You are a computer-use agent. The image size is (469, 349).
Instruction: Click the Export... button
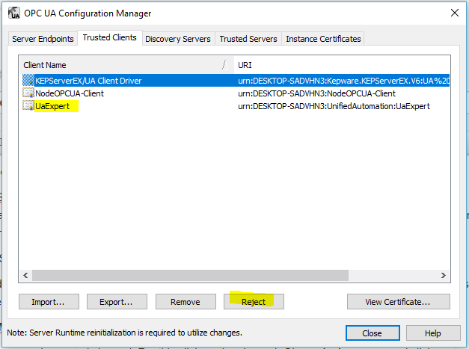(x=117, y=302)
